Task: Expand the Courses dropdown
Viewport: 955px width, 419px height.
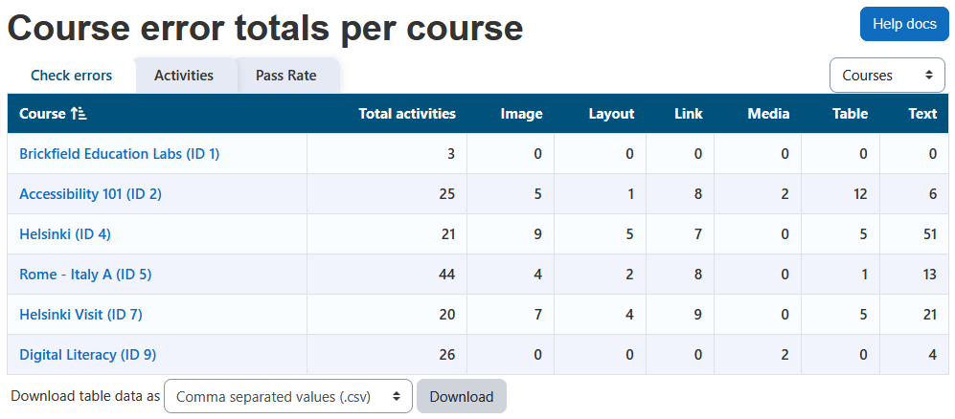Action: point(888,76)
